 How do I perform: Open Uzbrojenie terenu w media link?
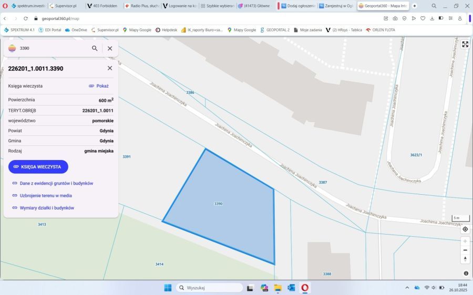42,196
